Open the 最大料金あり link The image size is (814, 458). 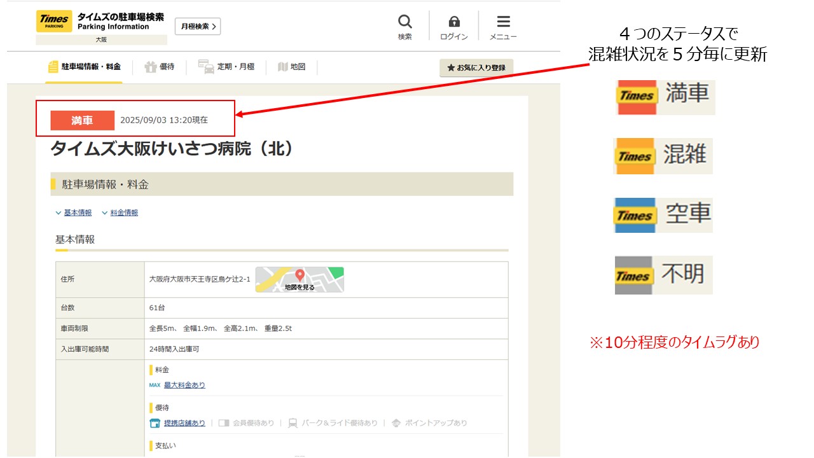(x=184, y=385)
